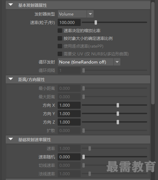Click the 最大距离 value field

click(x=69, y=97)
